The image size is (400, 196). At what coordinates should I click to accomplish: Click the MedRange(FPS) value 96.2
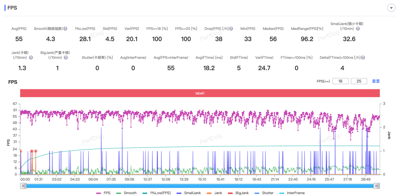307,39
